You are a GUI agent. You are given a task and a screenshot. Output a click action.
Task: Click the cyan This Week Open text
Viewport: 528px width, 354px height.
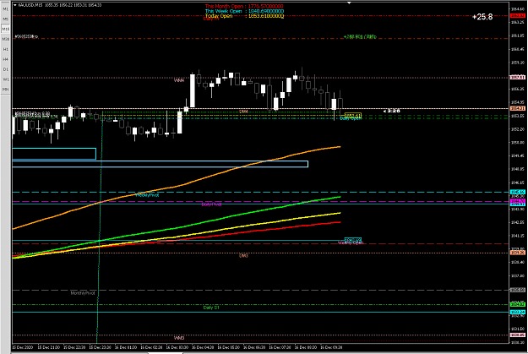[x=244, y=11]
